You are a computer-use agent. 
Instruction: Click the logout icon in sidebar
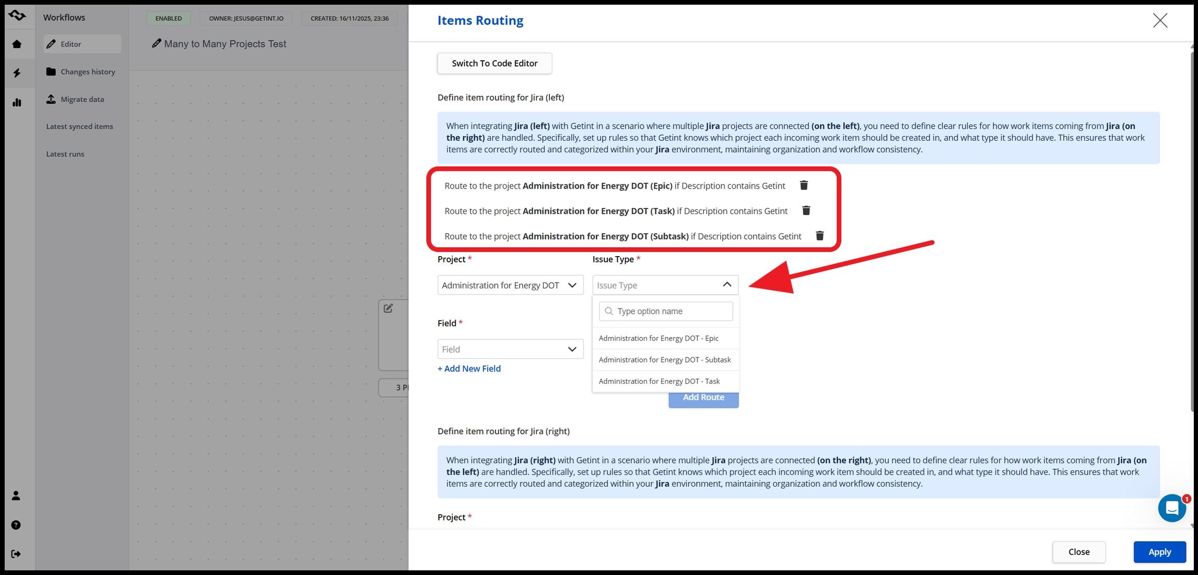point(16,554)
